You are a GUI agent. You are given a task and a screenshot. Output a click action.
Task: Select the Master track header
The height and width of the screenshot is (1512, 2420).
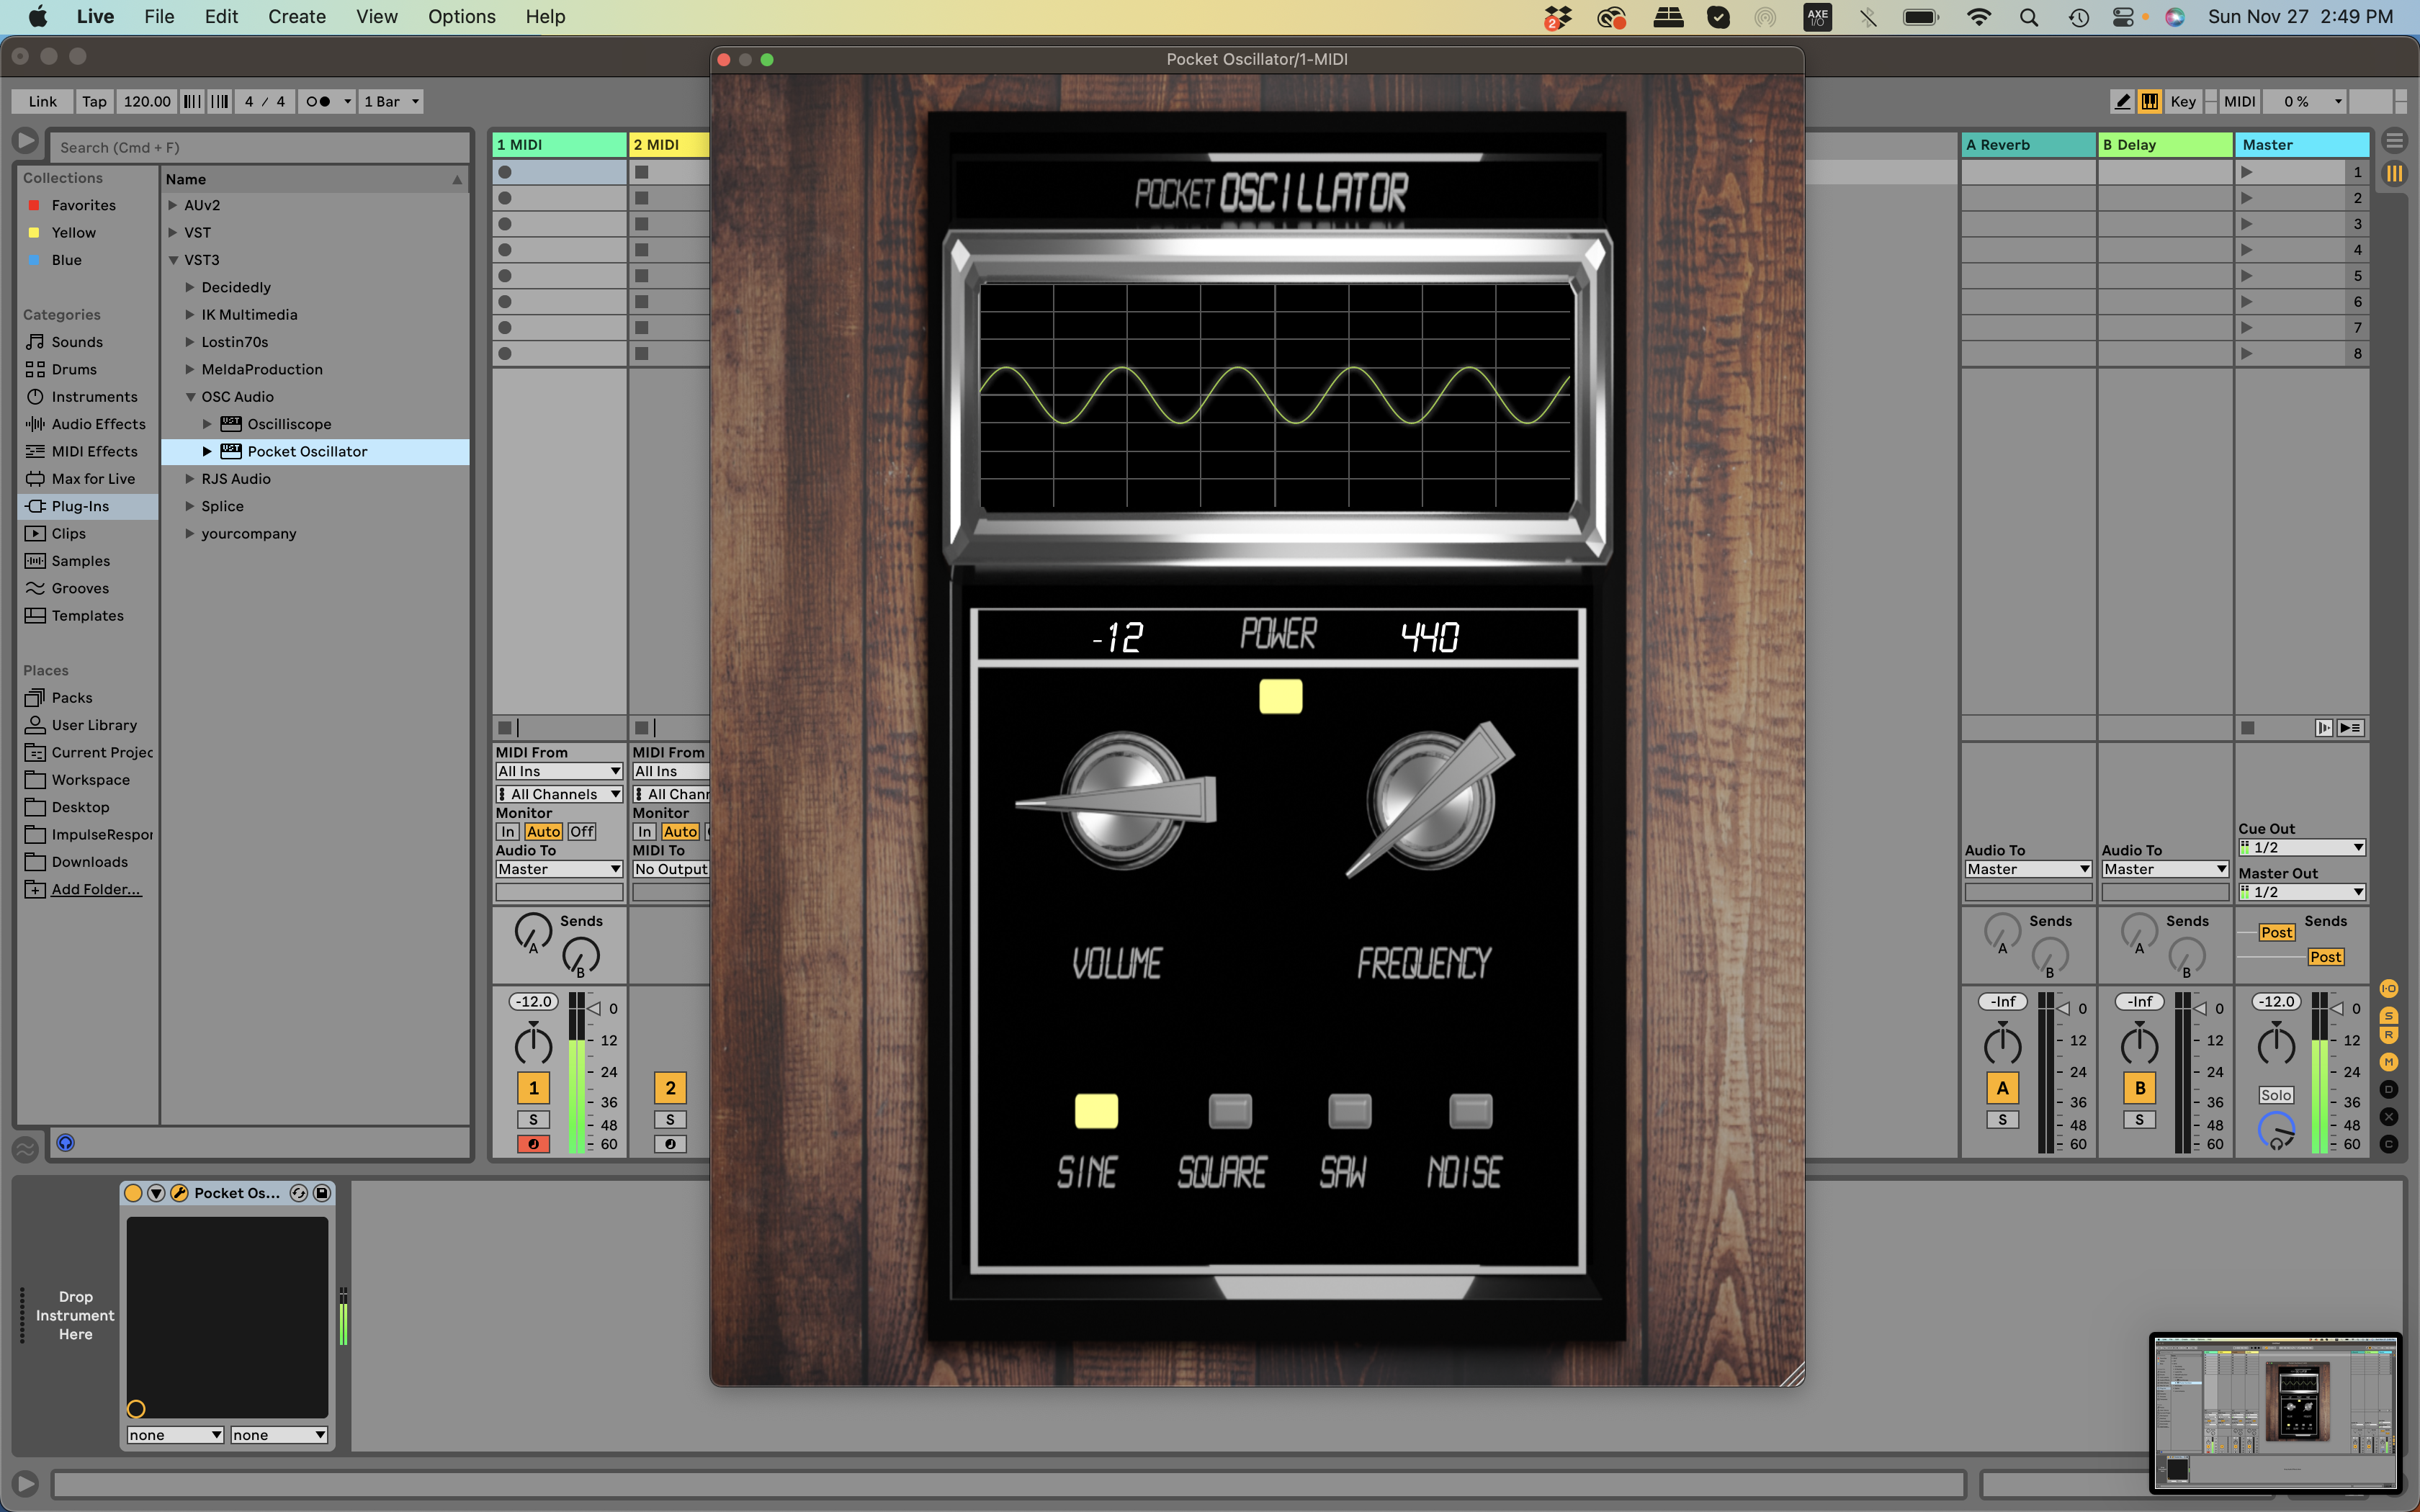[x=2302, y=145]
